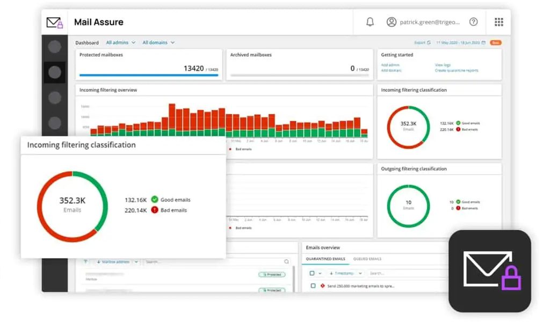This screenshot has width=550, height=322.
Task: Open the notifications bell
Action: (x=370, y=22)
